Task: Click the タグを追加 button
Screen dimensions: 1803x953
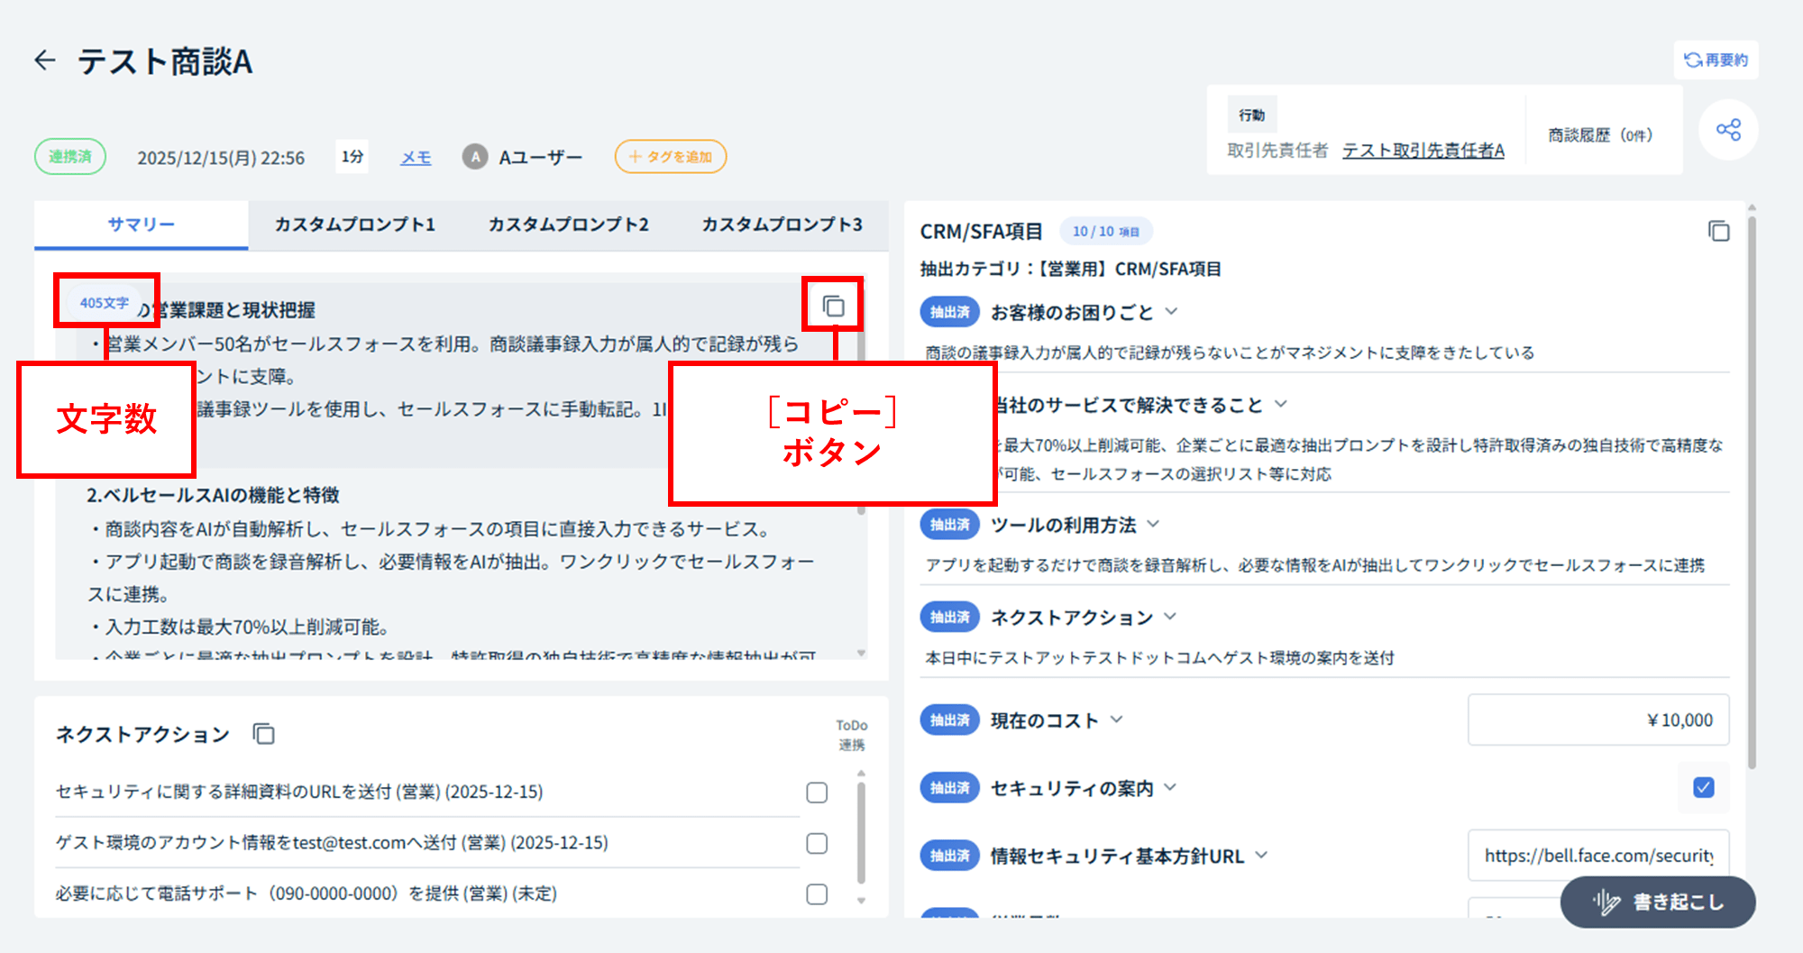Action: pos(671,157)
